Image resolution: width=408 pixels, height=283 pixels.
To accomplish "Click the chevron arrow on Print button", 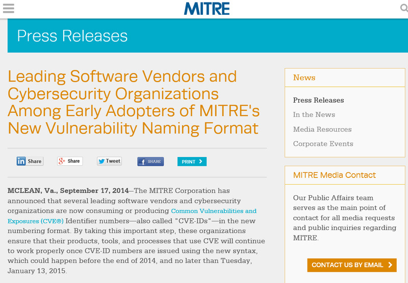I will (200, 162).
